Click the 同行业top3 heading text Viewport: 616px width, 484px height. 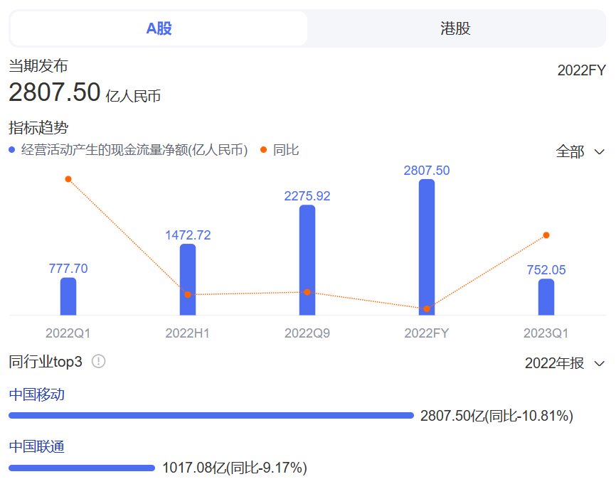pos(46,362)
